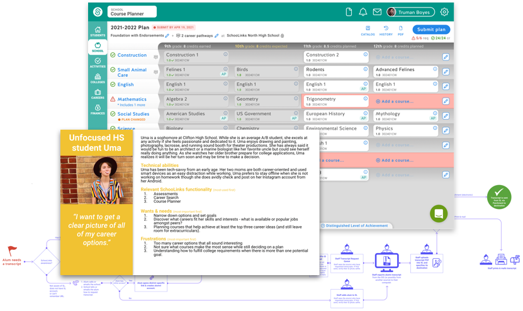Select the 9th grade column header
The width and height of the screenshot is (523, 311).
coord(188,47)
